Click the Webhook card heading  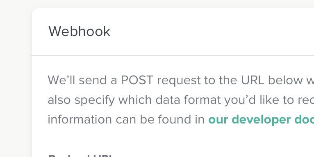79,31
